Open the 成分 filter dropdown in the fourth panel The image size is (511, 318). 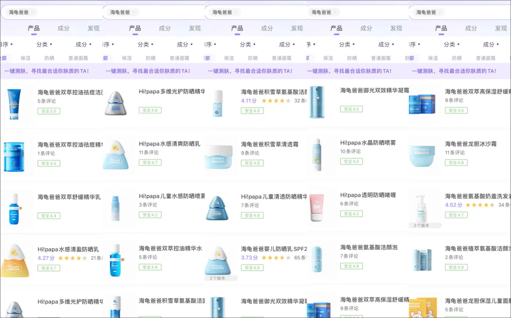(386, 44)
